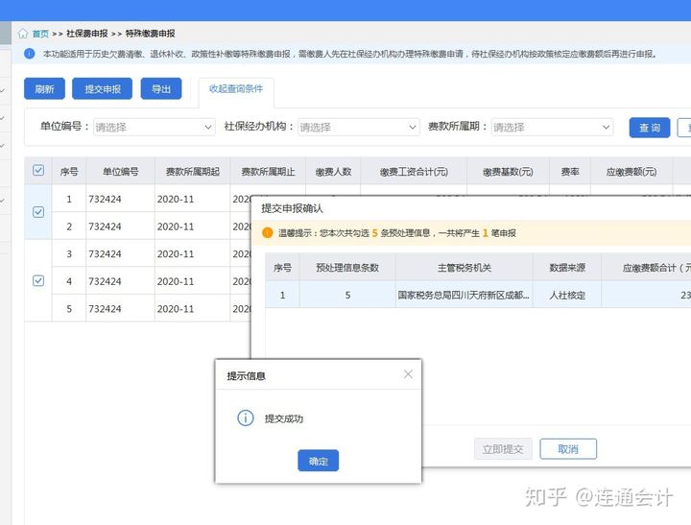Click the 单位编号 column header
Image resolution: width=691 pixels, height=525 pixels.
pyautogui.click(x=121, y=172)
